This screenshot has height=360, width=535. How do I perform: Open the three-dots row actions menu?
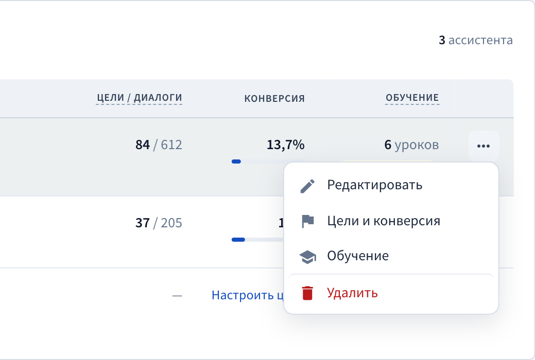484,146
